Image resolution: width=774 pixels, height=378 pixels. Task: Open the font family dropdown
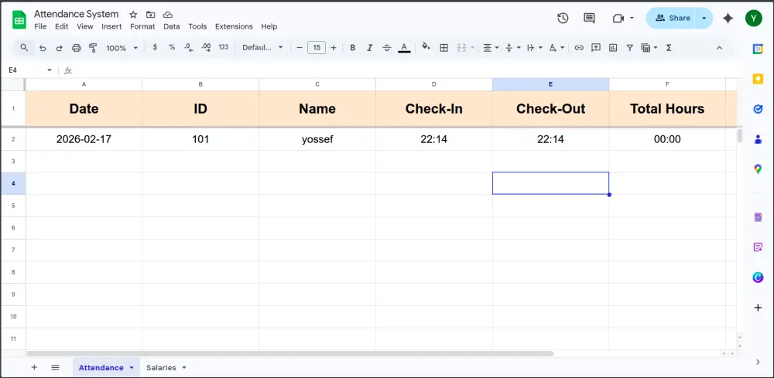262,48
